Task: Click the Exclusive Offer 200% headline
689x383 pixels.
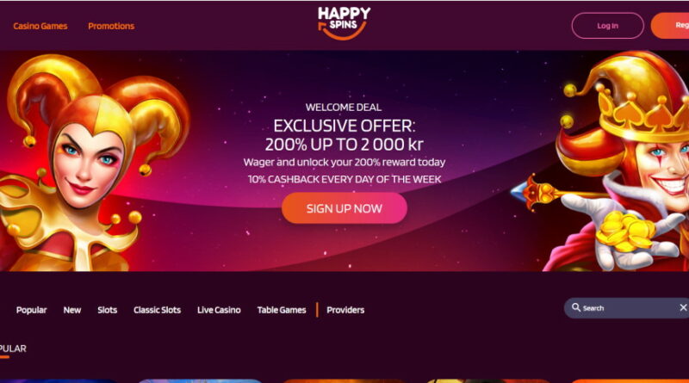Action: [344, 135]
